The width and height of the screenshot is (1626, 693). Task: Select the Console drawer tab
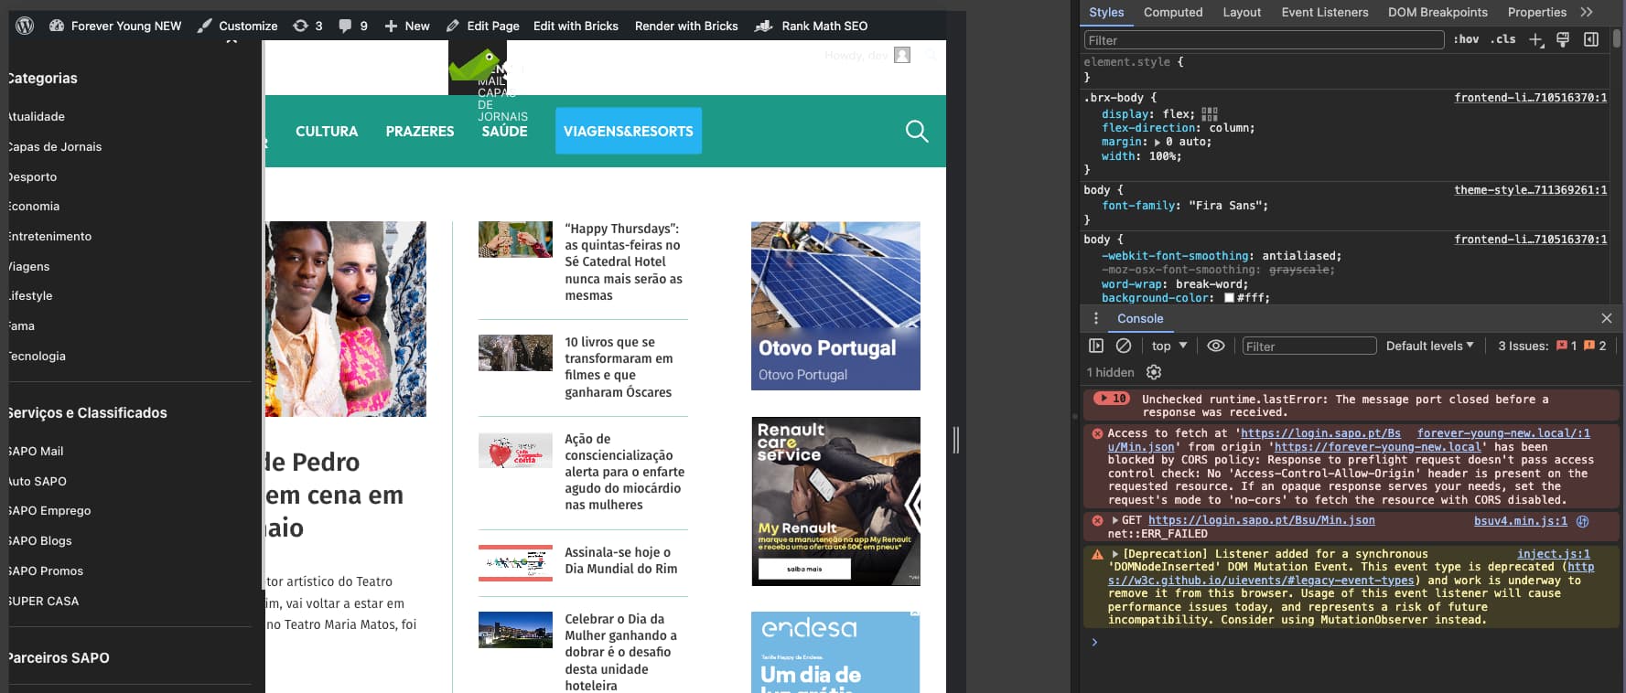pyautogui.click(x=1140, y=318)
